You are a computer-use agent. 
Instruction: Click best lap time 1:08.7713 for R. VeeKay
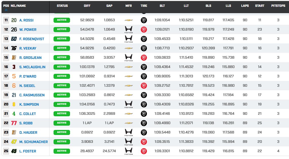coord(162,48)
